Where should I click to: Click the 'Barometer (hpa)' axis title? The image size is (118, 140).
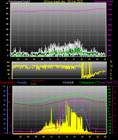104,1
